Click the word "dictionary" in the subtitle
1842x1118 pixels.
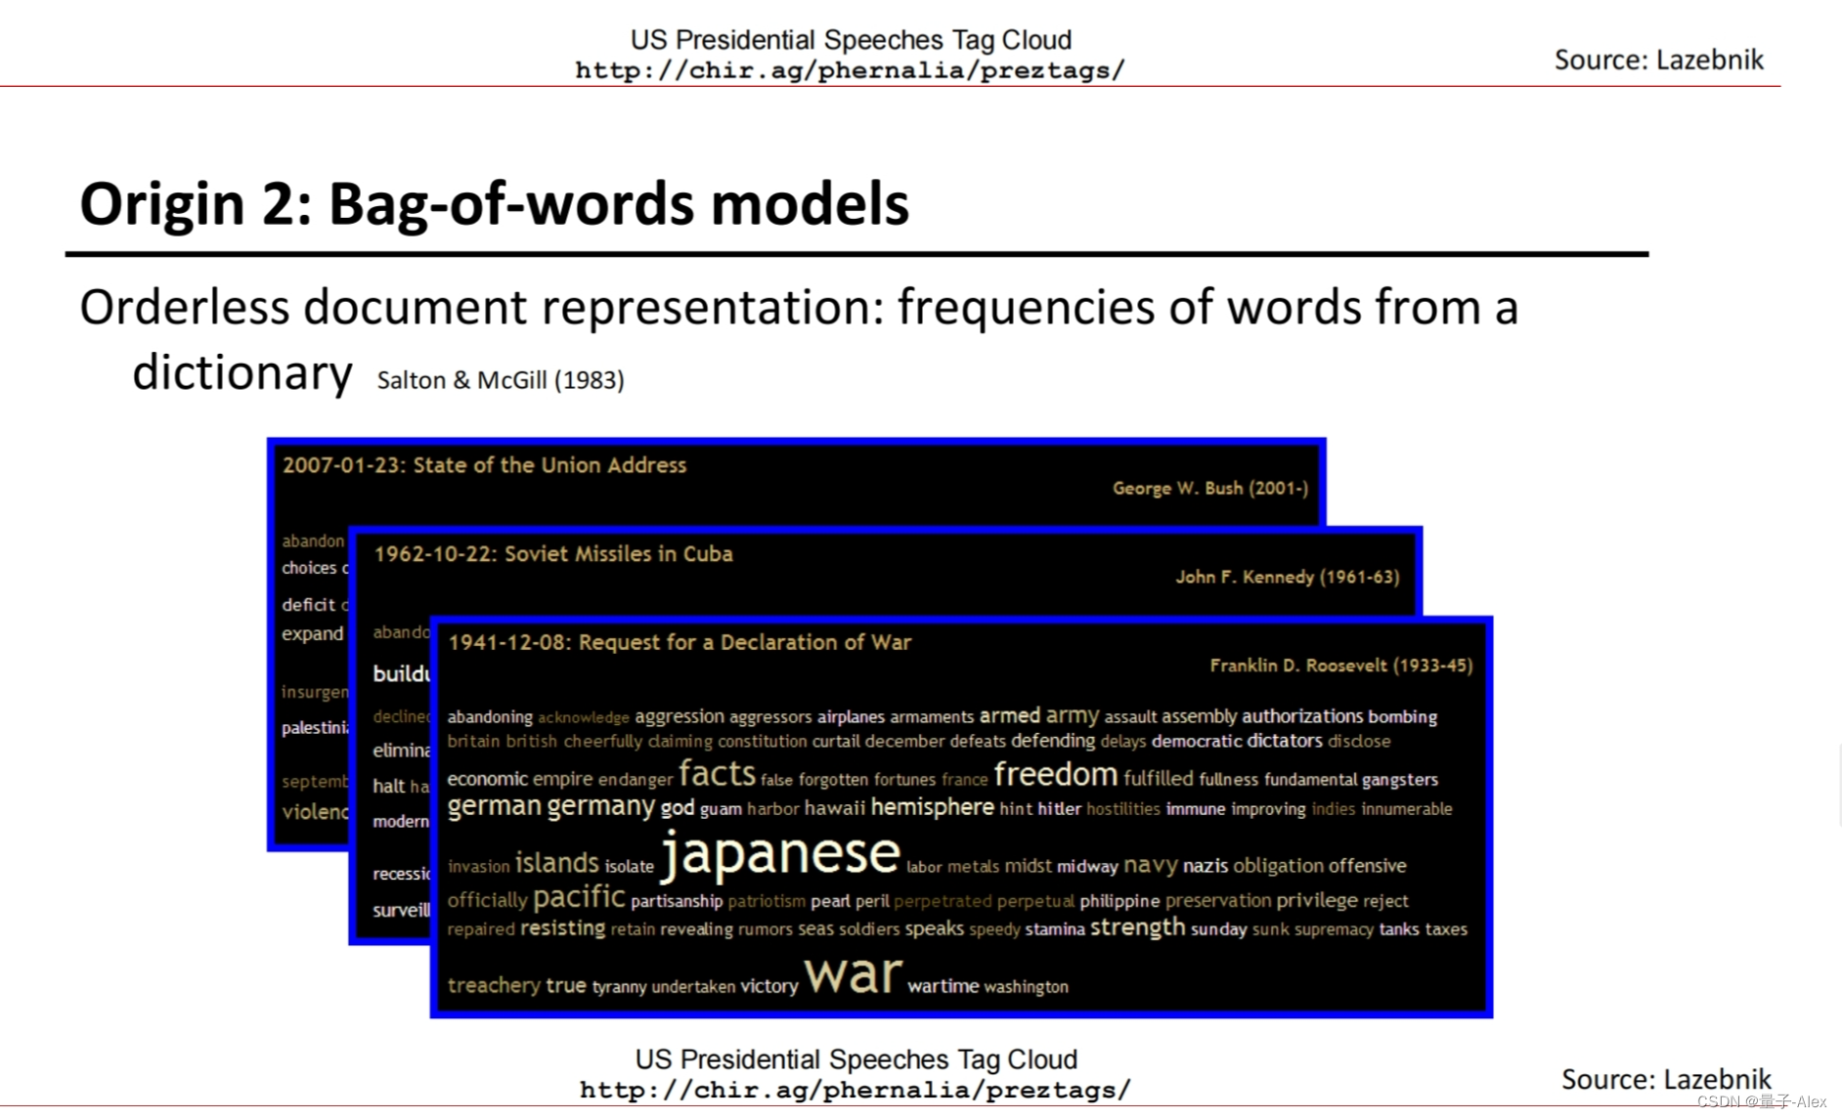pos(241,373)
